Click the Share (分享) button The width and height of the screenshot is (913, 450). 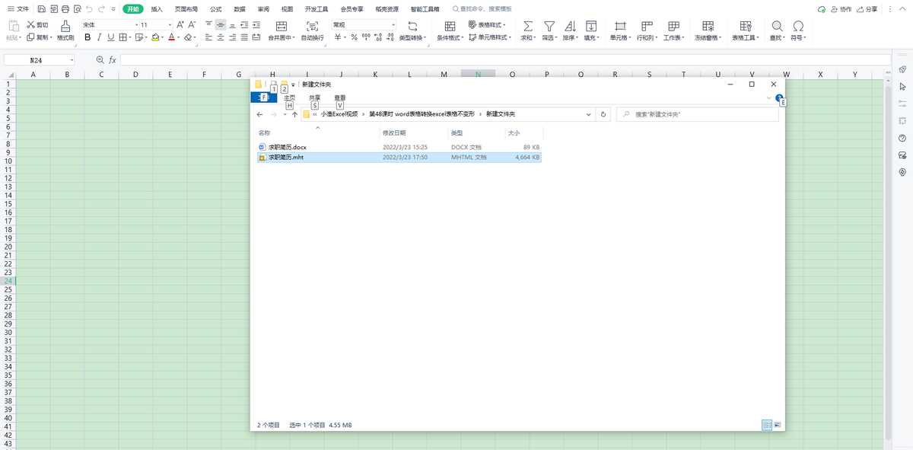click(867, 9)
